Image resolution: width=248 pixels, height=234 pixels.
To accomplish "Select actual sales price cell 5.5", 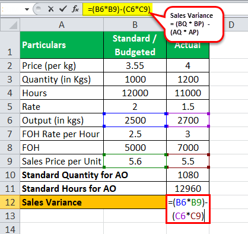I will click(x=187, y=161).
